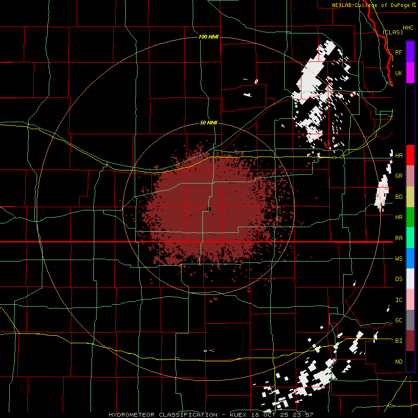The width and height of the screenshot is (418, 418).
Task: Click the [CLAS] units label
Action: point(392,32)
